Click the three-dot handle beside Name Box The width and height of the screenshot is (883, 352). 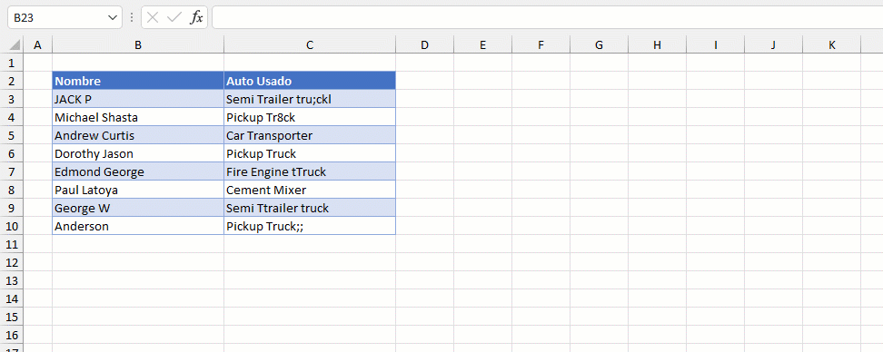[x=132, y=17]
